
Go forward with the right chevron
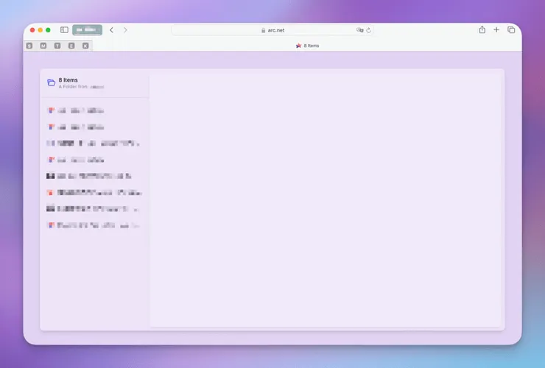125,30
